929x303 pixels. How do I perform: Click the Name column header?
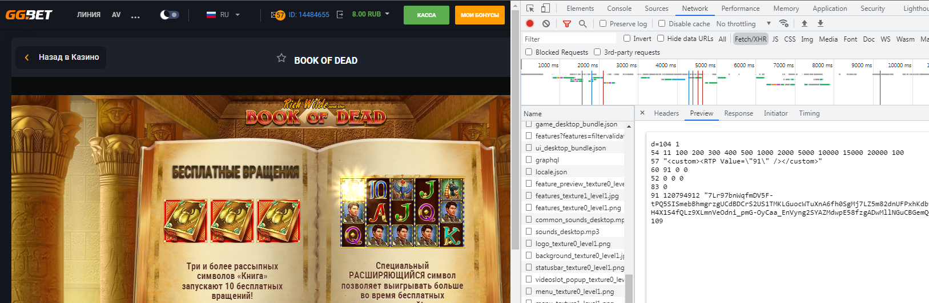[577, 113]
